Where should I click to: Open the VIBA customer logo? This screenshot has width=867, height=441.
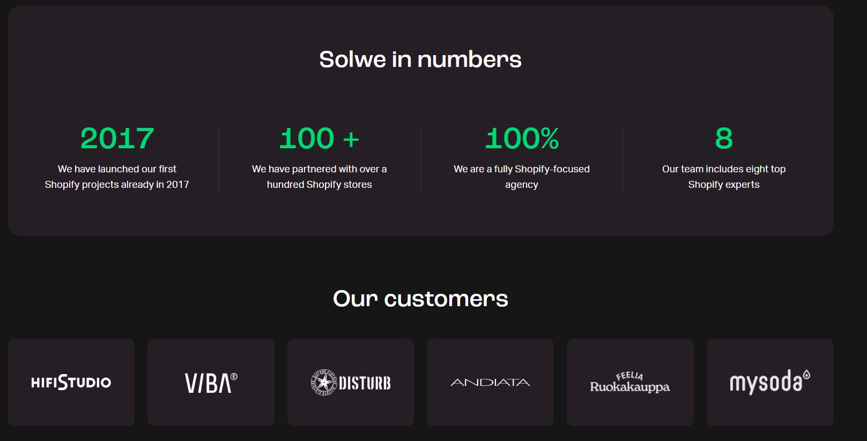(x=208, y=383)
